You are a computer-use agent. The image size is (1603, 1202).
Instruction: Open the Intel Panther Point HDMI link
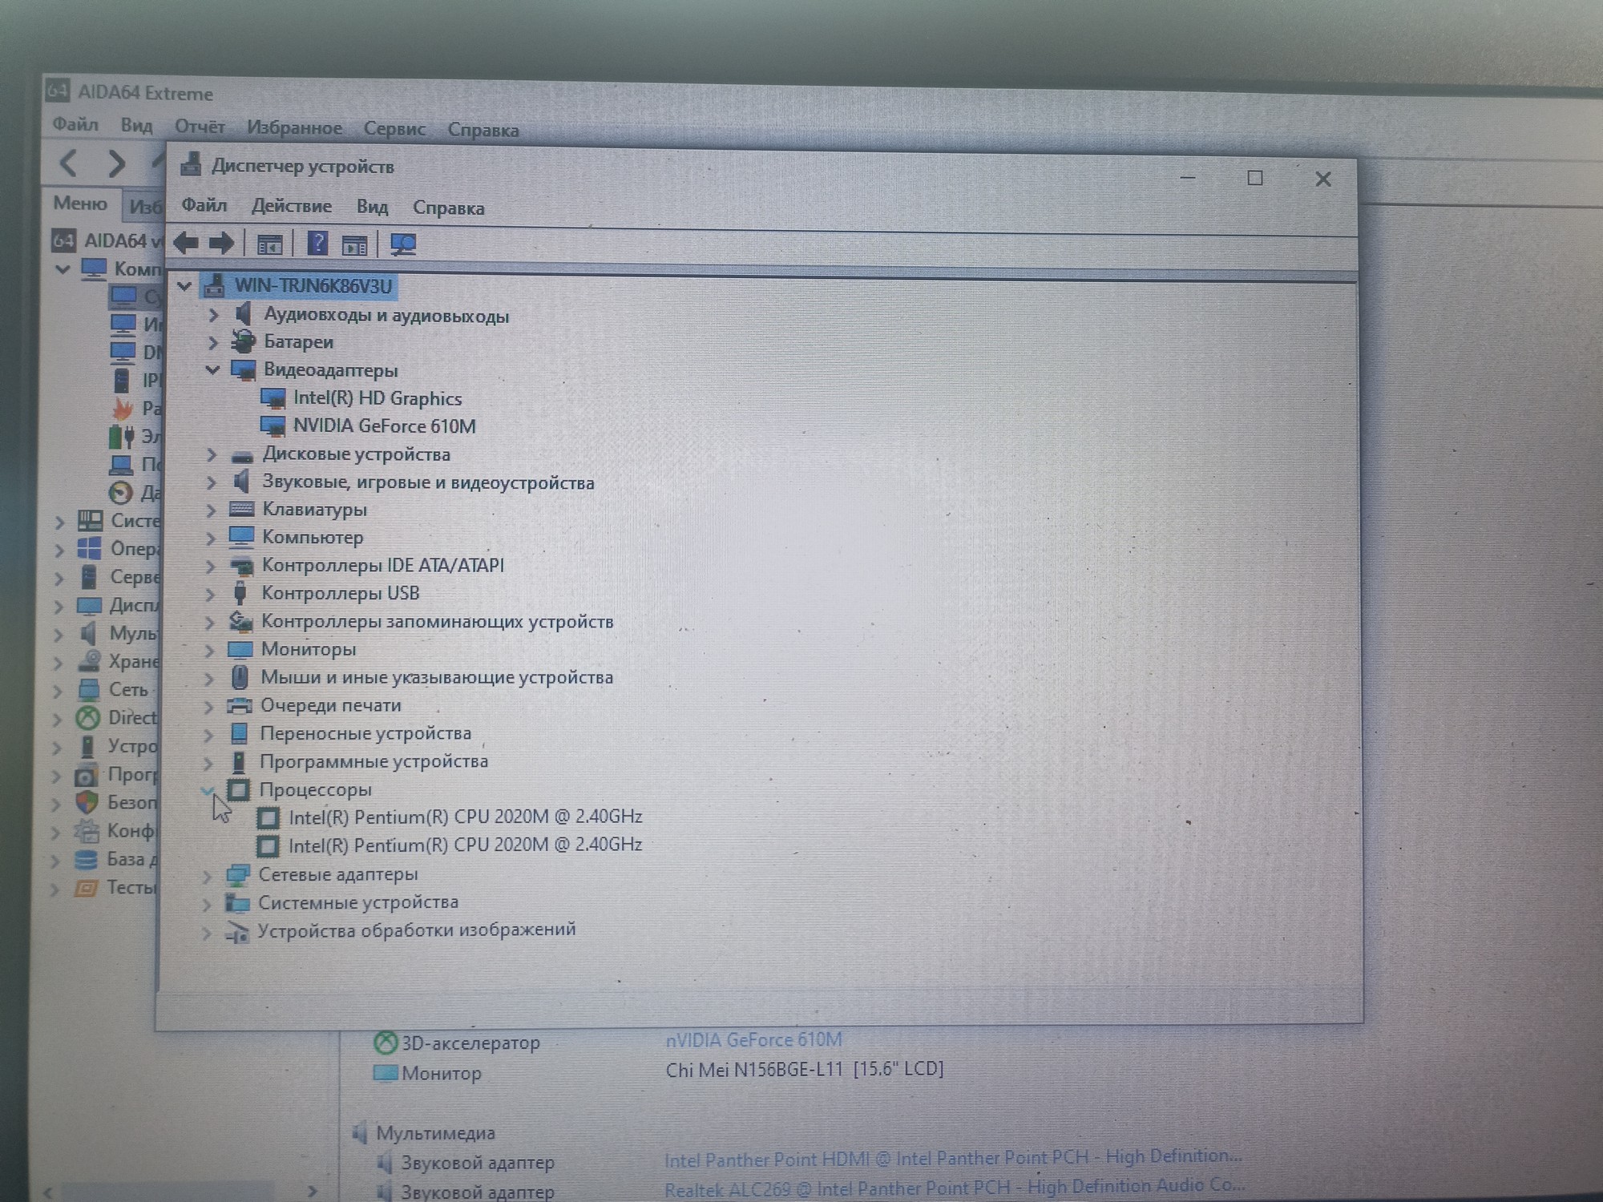[x=953, y=1159]
